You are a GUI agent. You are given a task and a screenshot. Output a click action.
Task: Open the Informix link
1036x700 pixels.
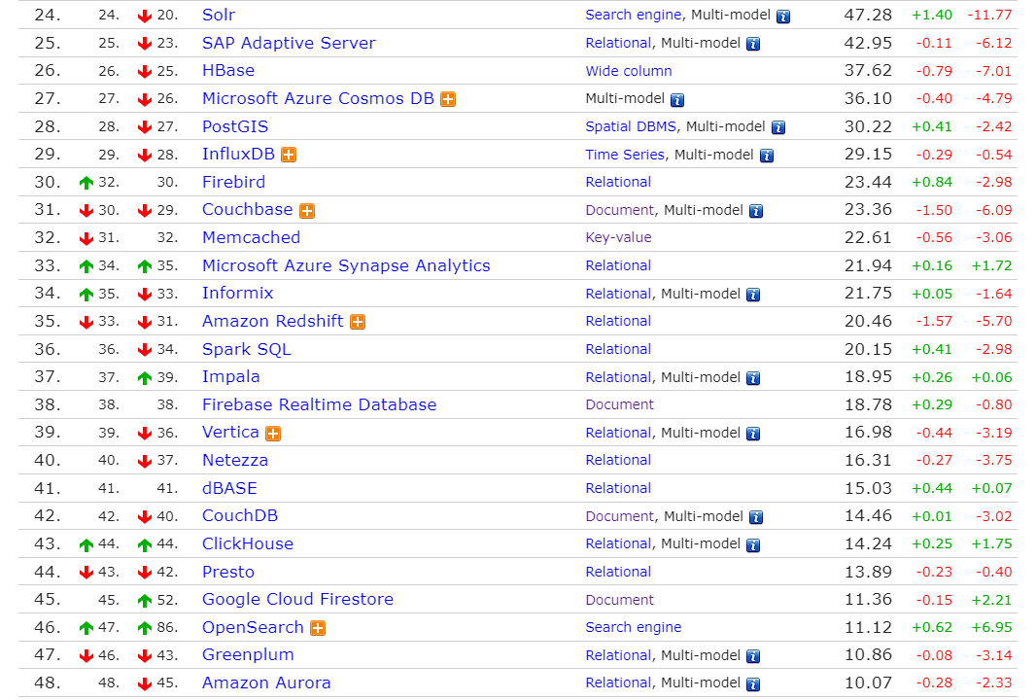[238, 293]
